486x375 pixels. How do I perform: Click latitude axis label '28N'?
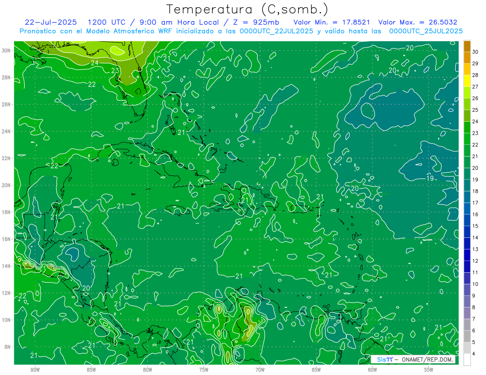coord(6,77)
